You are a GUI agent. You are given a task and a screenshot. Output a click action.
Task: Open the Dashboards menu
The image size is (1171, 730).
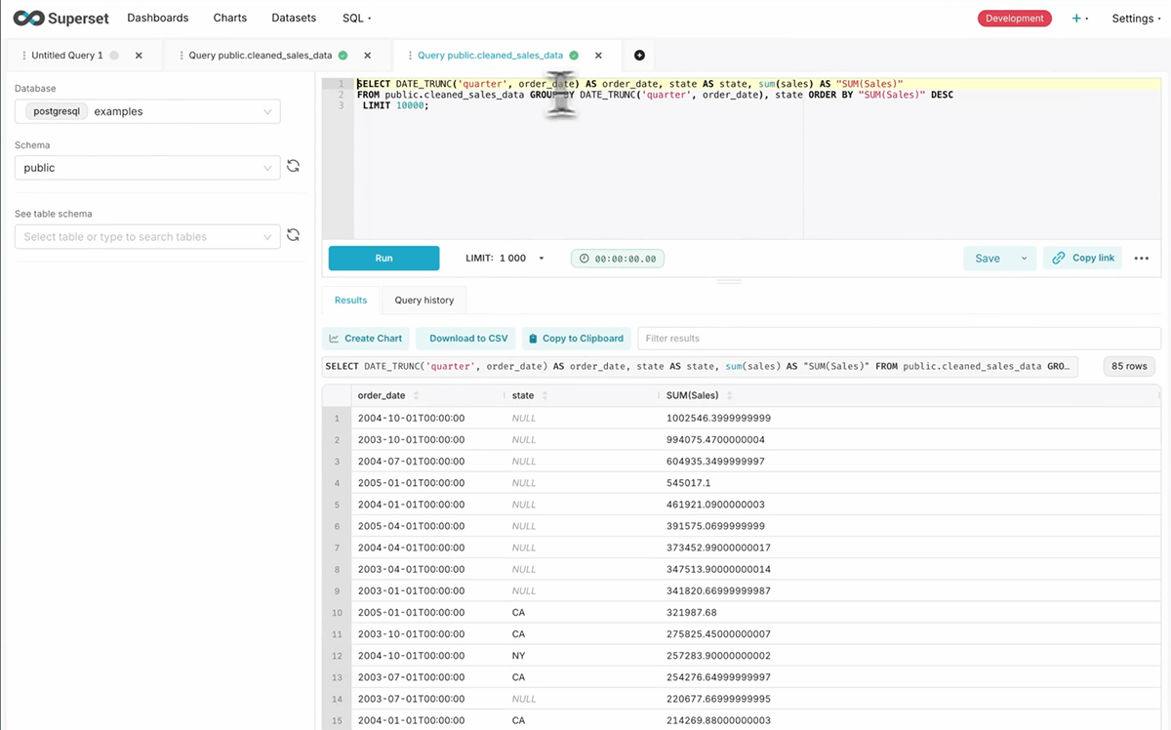(158, 19)
